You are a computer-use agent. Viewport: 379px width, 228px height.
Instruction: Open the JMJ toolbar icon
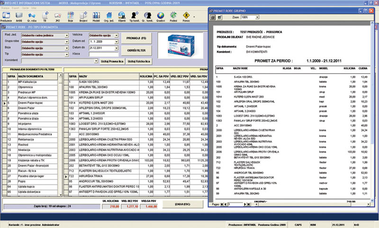(x=57, y=17)
